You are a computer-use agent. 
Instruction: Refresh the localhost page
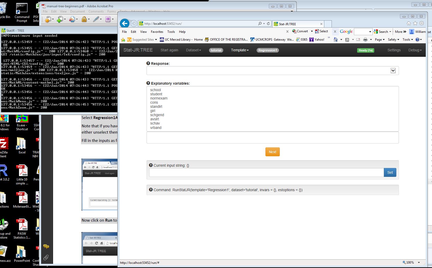click(268, 23)
